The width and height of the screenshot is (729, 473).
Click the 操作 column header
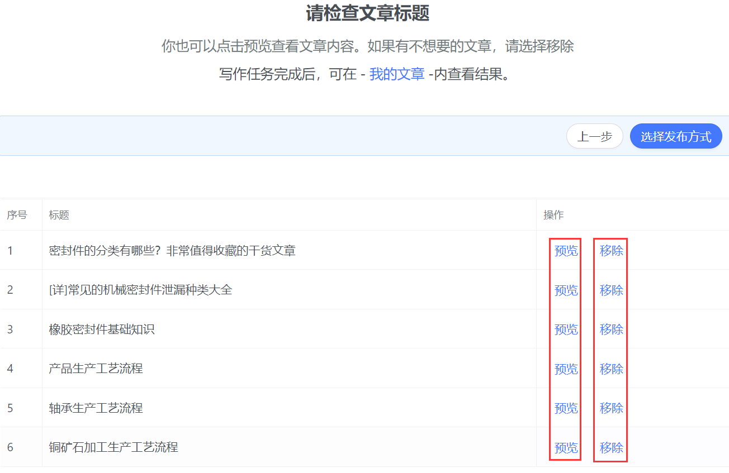point(553,215)
